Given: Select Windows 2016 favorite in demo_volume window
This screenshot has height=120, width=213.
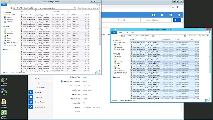Looking at the screenshot, I should click(121, 42).
